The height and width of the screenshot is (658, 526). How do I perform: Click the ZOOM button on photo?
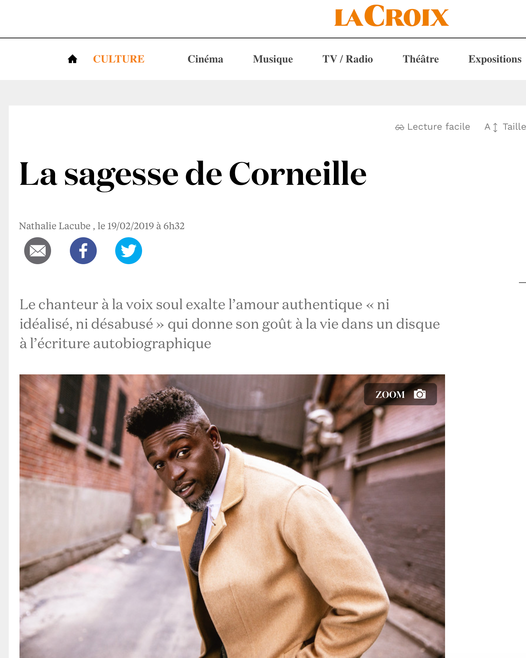click(400, 394)
